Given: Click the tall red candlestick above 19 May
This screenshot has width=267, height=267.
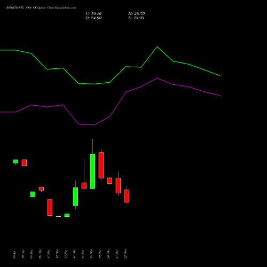Looking at the screenshot, I should tap(101, 165).
